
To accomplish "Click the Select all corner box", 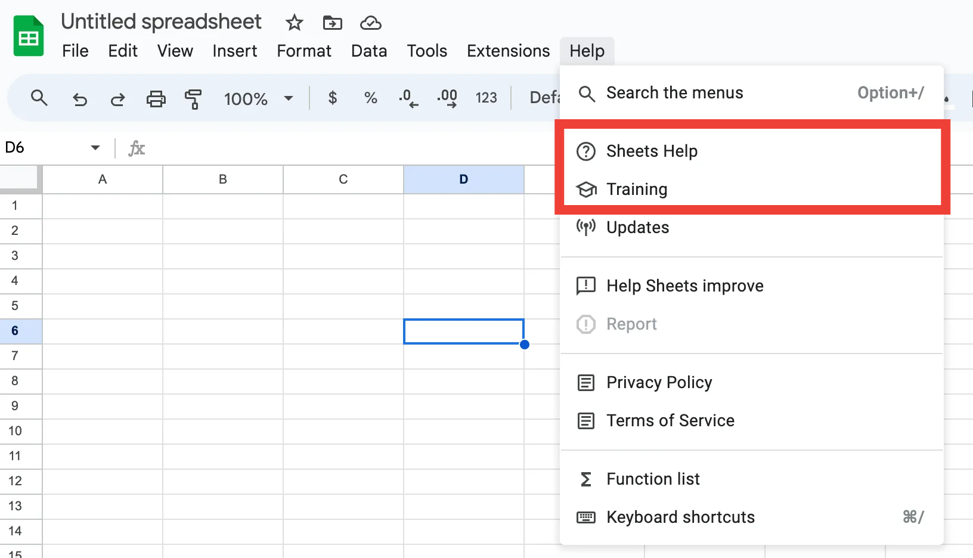I will click(x=21, y=179).
